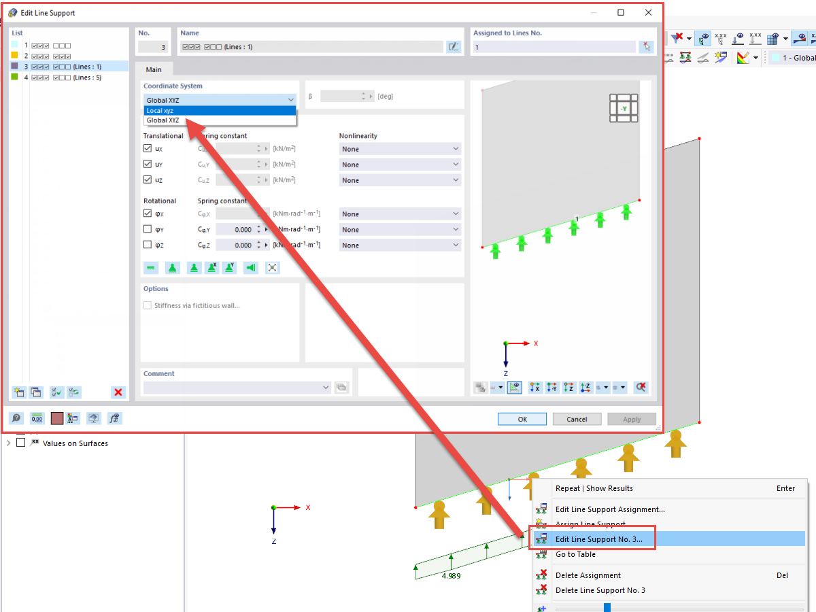Click the free support cross-arrows icon
Screen dimensions: 816x612
tap(272, 268)
